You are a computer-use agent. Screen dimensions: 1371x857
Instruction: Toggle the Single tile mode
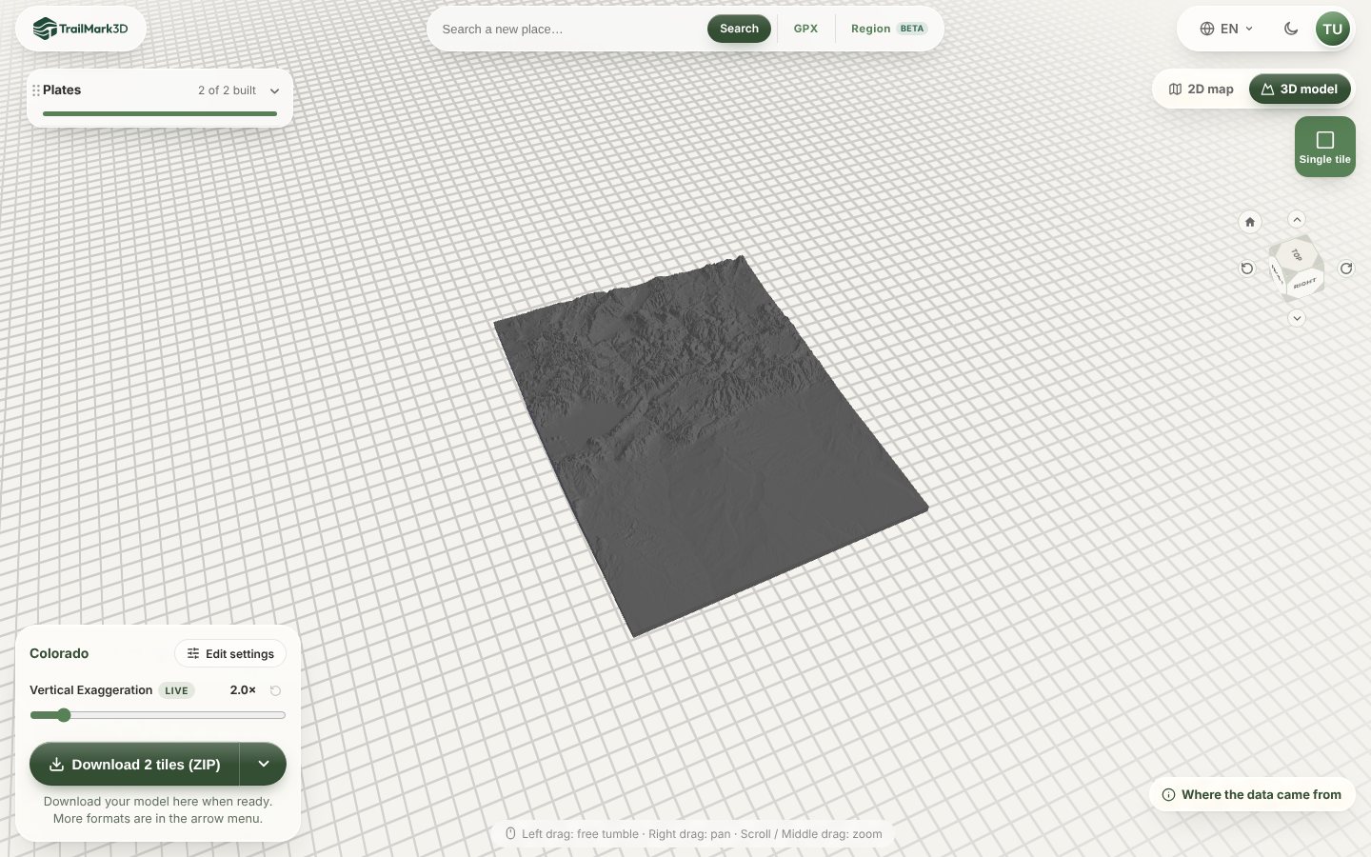point(1324,147)
